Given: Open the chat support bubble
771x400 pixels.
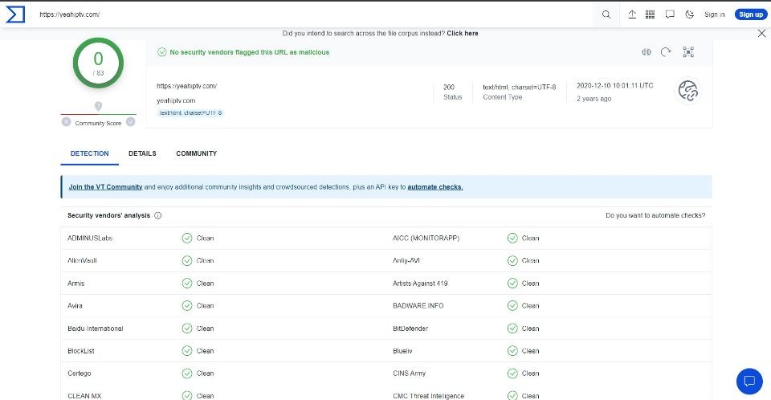Looking at the screenshot, I should pyautogui.click(x=749, y=382).
